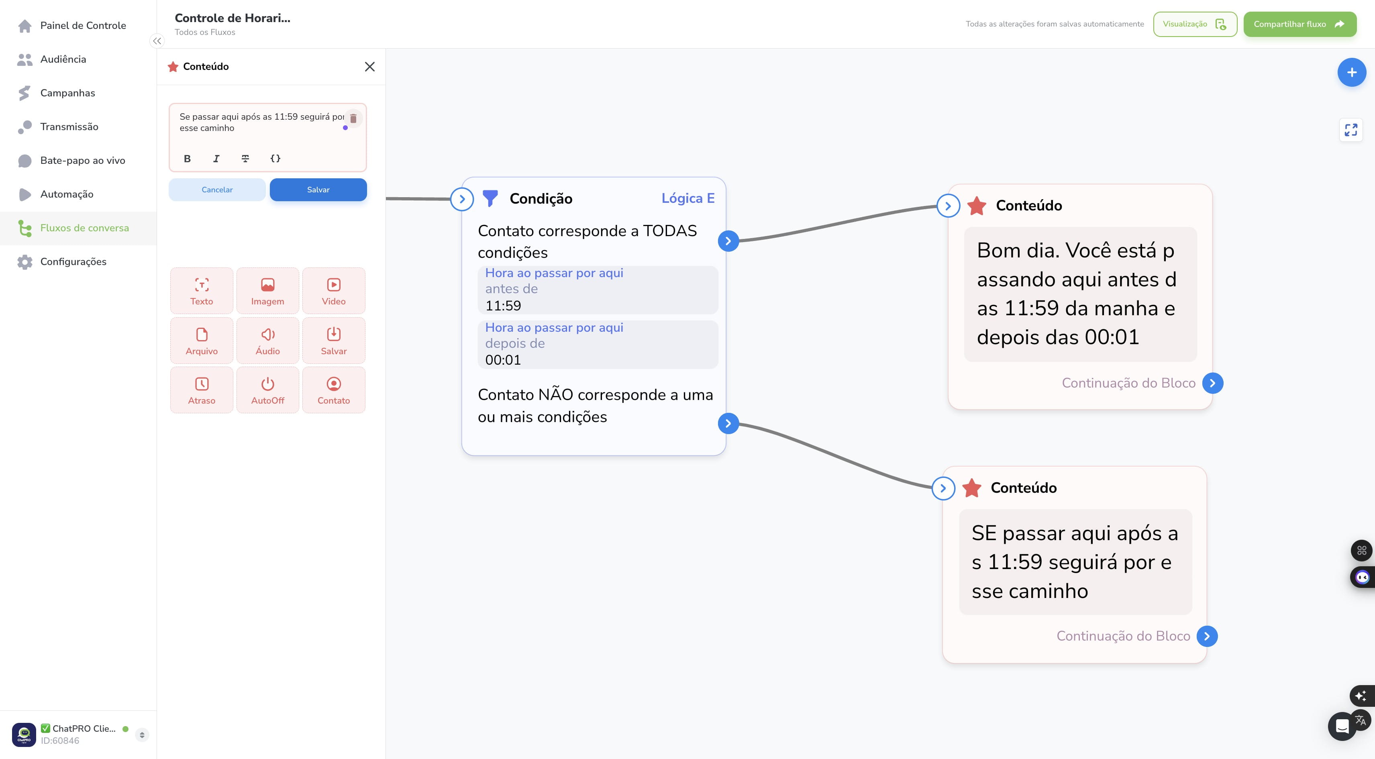The width and height of the screenshot is (1375, 759).
Task: Open translate floating button
Action: [1361, 720]
